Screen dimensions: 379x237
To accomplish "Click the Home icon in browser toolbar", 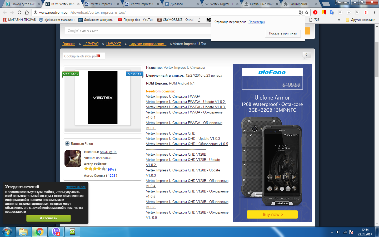I will [27, 12].
